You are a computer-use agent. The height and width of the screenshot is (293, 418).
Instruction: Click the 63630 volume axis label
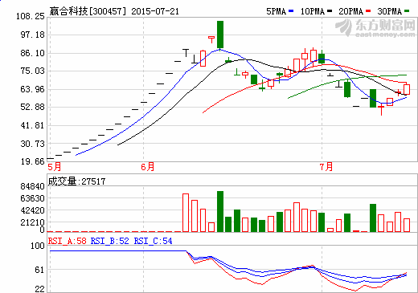(32, 198)
